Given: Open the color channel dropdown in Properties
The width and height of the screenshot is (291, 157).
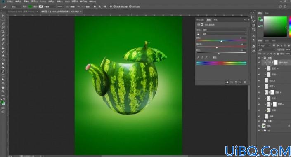Looking at the screenshot, I should tap(225, 34).
